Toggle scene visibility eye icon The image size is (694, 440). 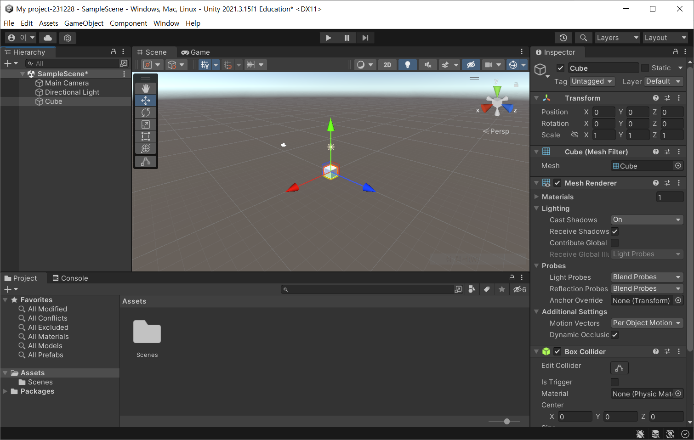tap(471, 65)
